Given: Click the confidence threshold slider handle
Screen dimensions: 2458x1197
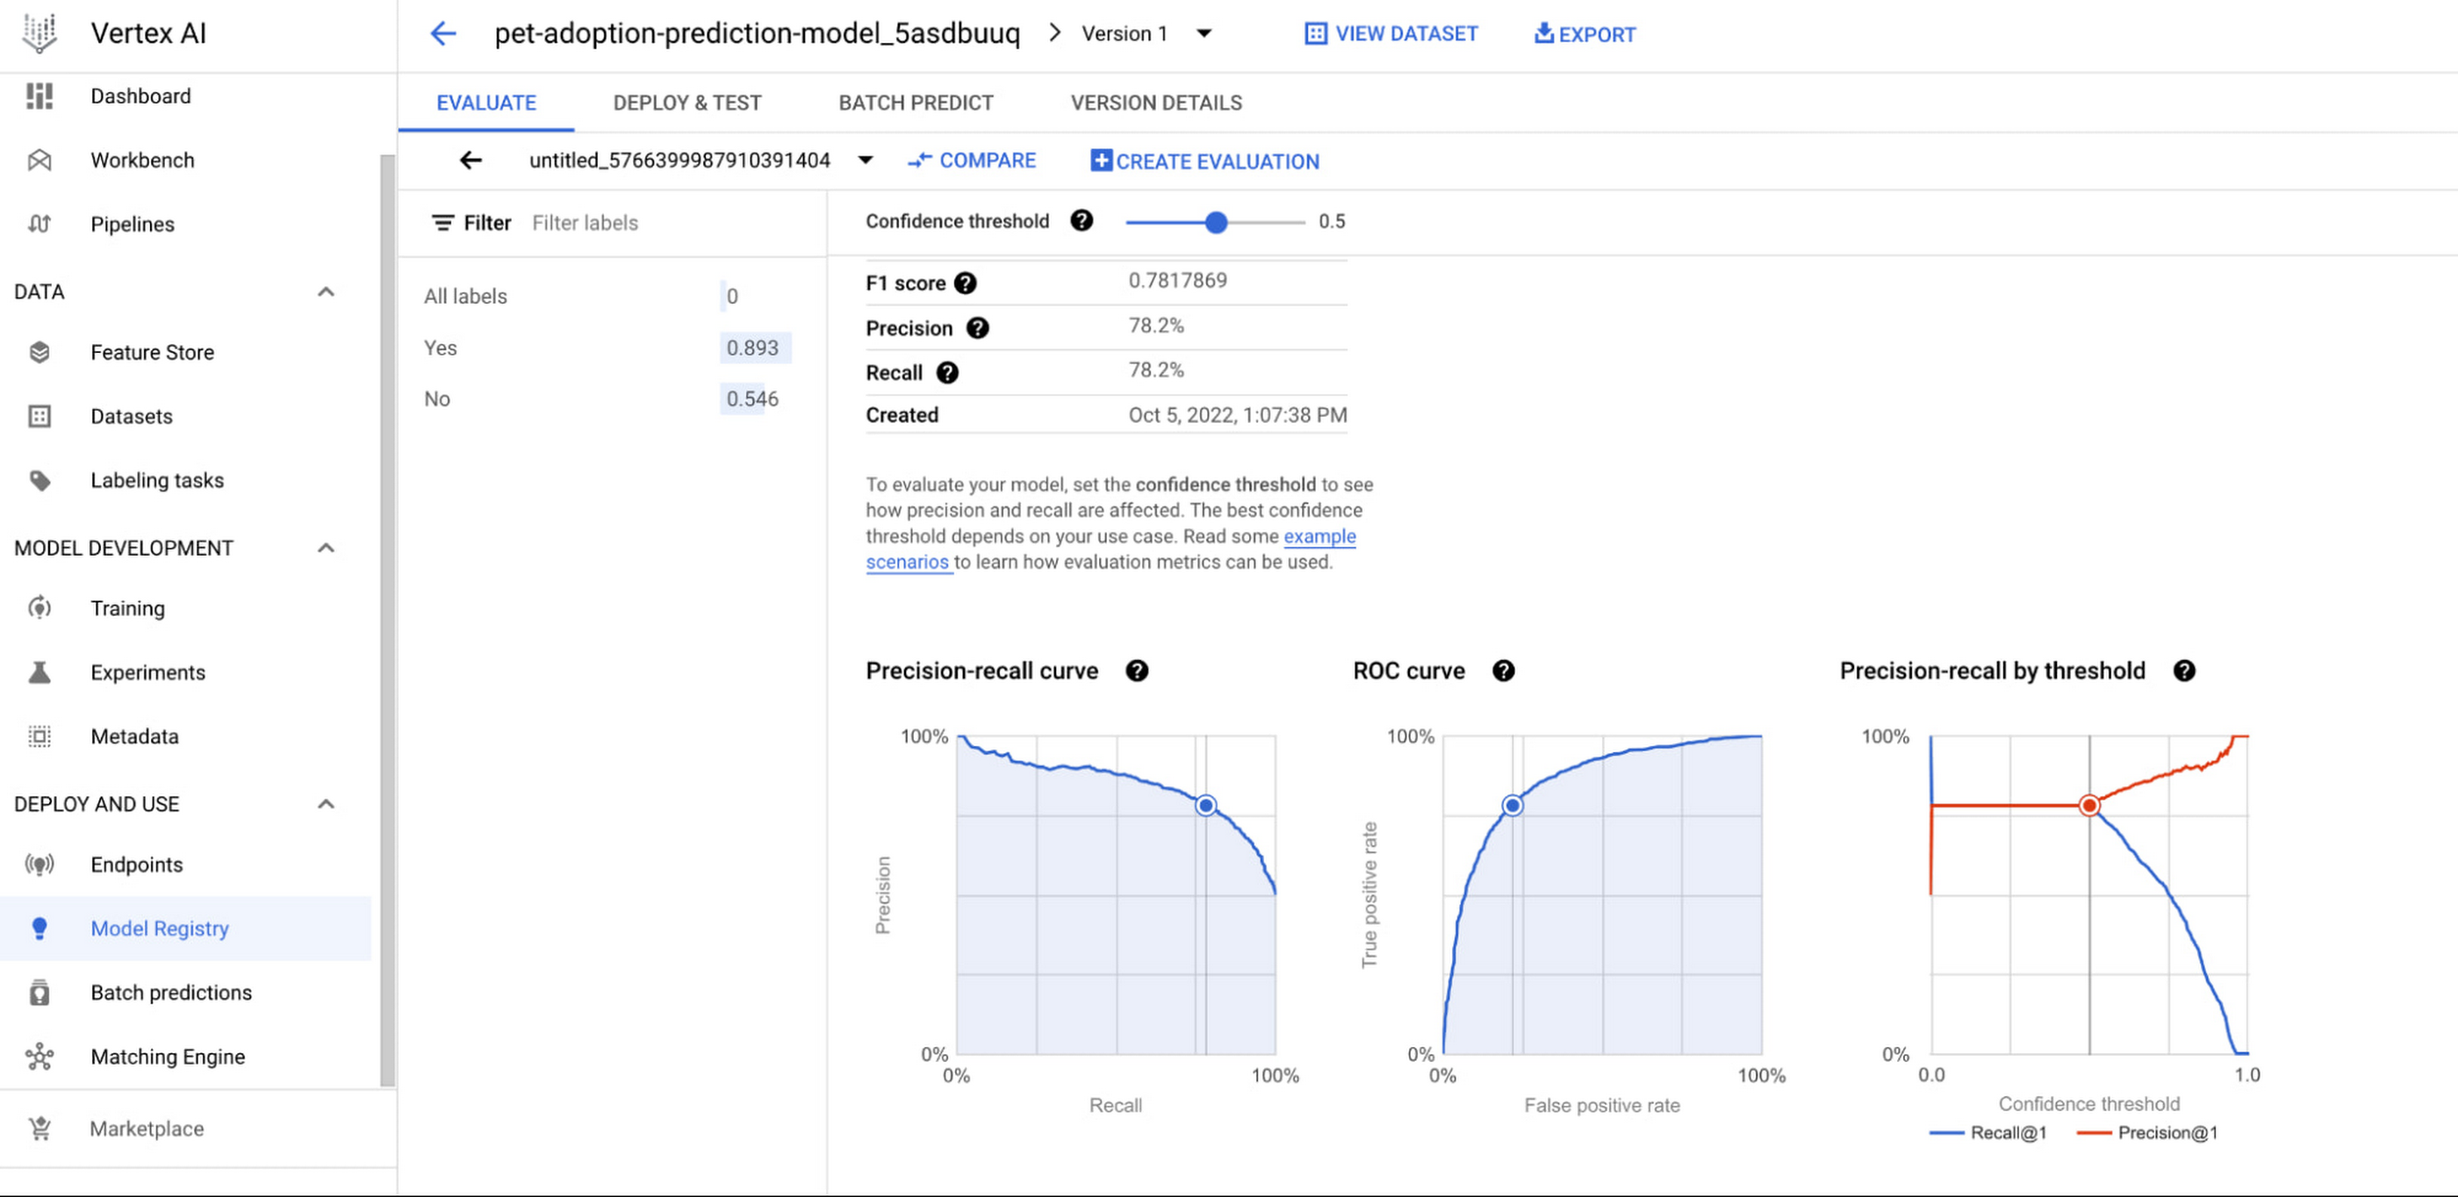Looking at the screenshot, I should [x=1216, y=223].
